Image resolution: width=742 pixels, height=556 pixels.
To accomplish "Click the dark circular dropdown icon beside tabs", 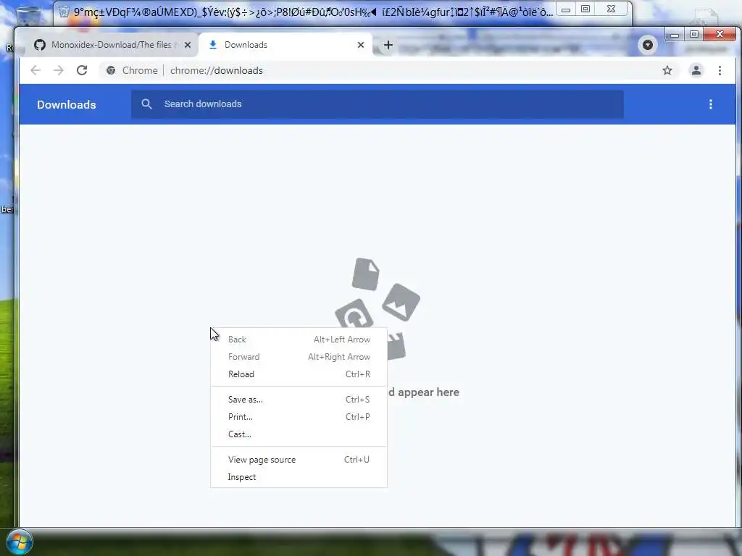I will (647, 45).
